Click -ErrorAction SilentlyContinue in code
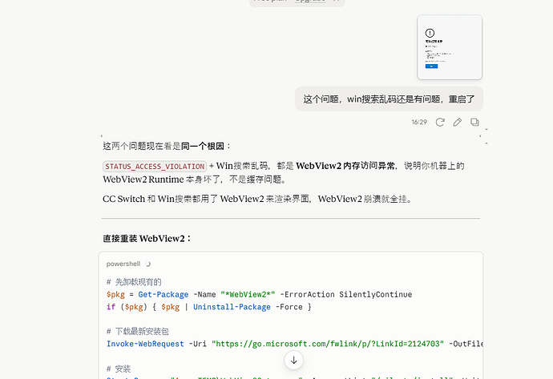This screenshot has height=379, width=553. tap(346, 294)
